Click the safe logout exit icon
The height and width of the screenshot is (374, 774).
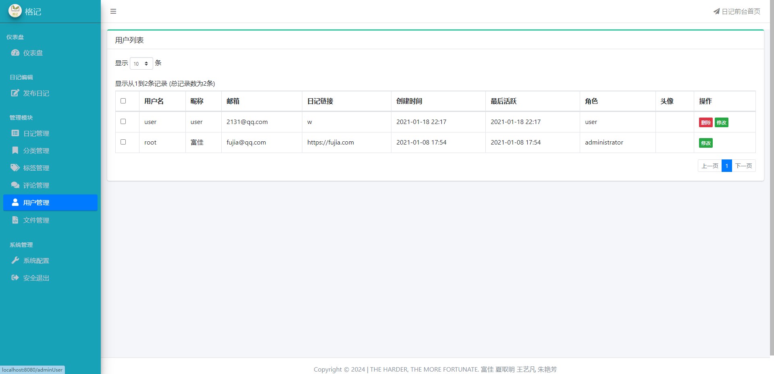coord(15,278)
